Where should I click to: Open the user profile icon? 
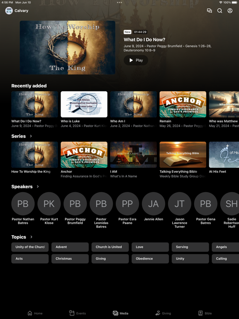click(x=230, y=10)
